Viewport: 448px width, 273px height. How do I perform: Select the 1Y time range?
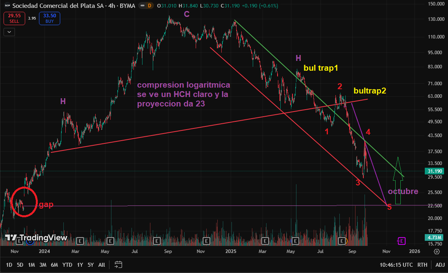(x=80, y=265)
